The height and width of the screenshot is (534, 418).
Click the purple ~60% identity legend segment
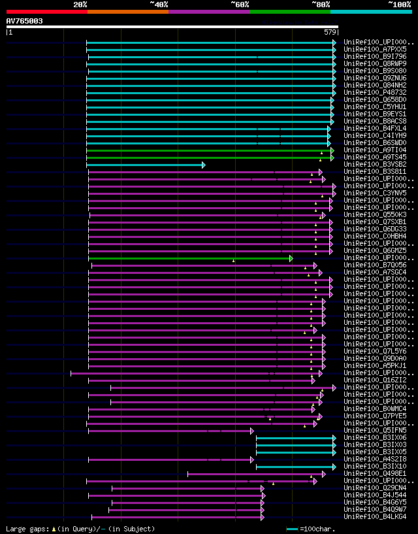(209, 12)
